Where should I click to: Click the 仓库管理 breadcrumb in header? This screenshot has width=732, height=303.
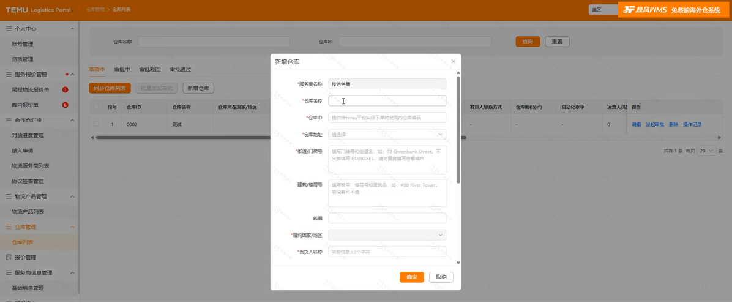(x=95, y=10)
